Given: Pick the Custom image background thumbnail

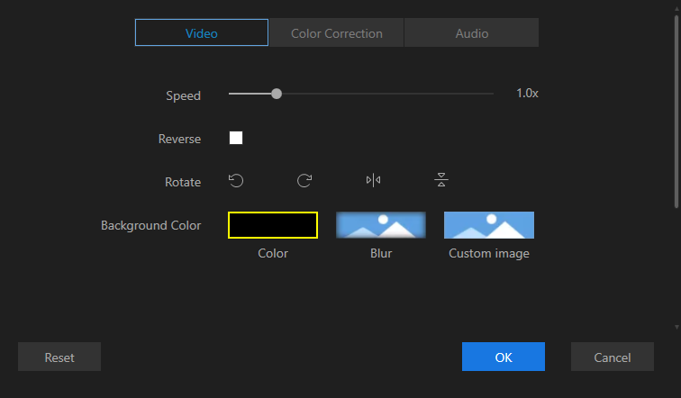Looking at the screenshot, I should click(489, 225).
